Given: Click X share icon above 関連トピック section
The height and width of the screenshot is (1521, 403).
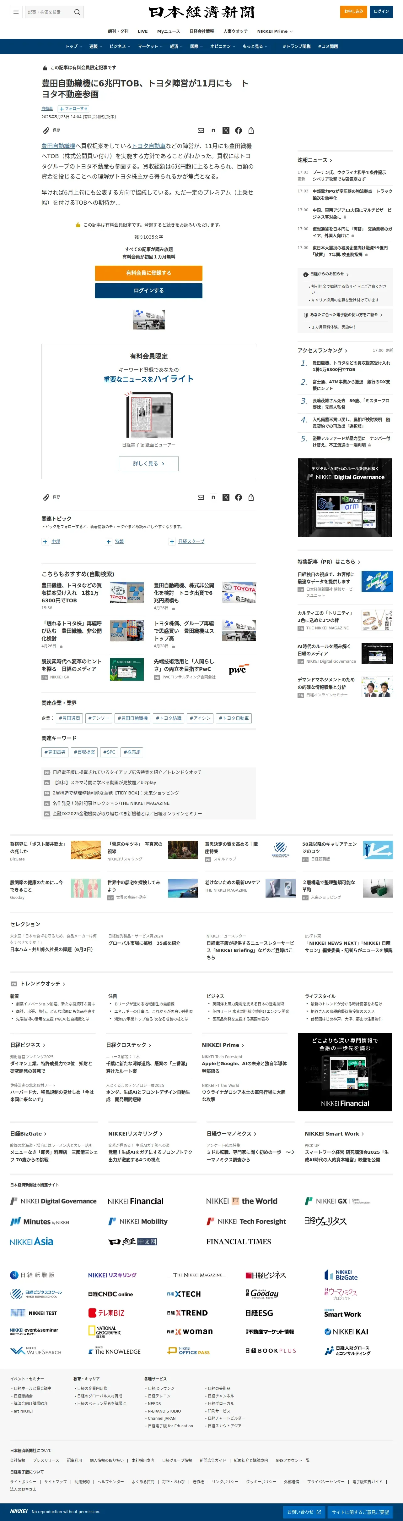Looking at the screenshot, I should click(226, 497).
